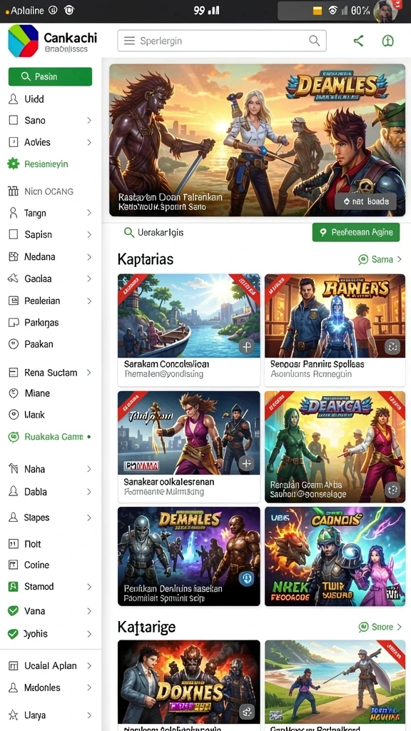Open the Snore link beside Kaţtarige
Image resolution: width=411 pixels, height=731 pixels.
tap(380, 627)
